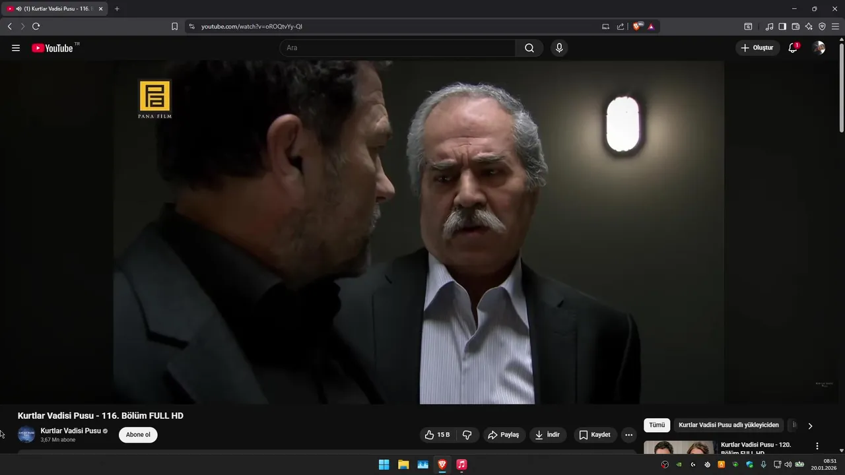Dislike the video with thumbs down

467,435
